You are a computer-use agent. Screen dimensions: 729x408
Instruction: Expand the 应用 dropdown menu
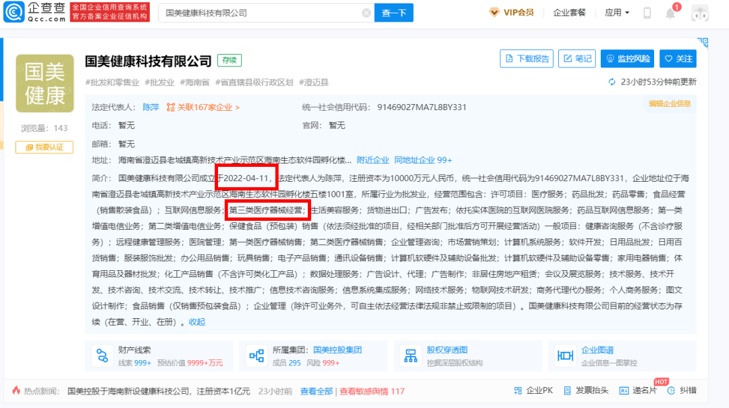coord(617,13)
